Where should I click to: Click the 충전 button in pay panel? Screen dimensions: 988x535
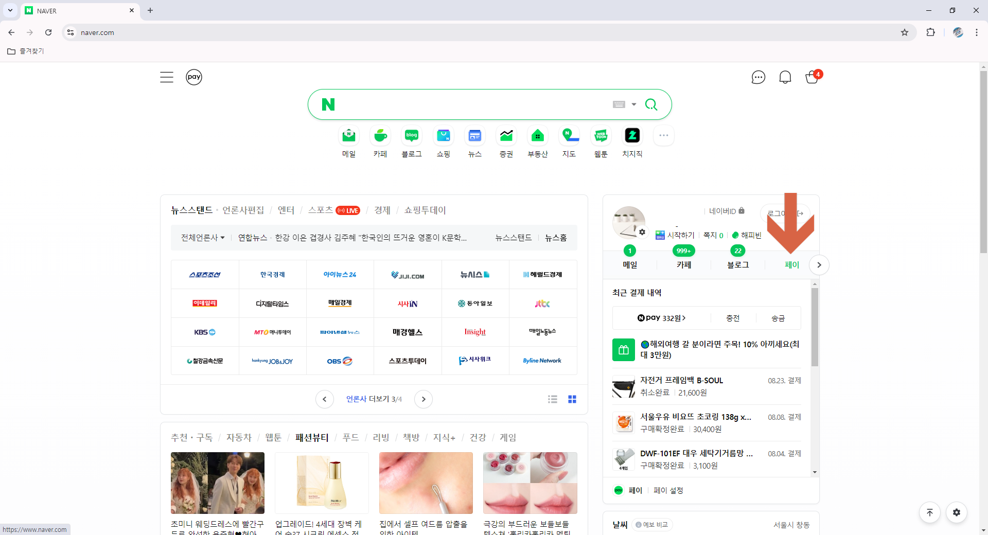(733, 318)
